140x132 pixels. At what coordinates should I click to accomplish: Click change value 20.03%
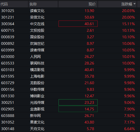[129, 11]
